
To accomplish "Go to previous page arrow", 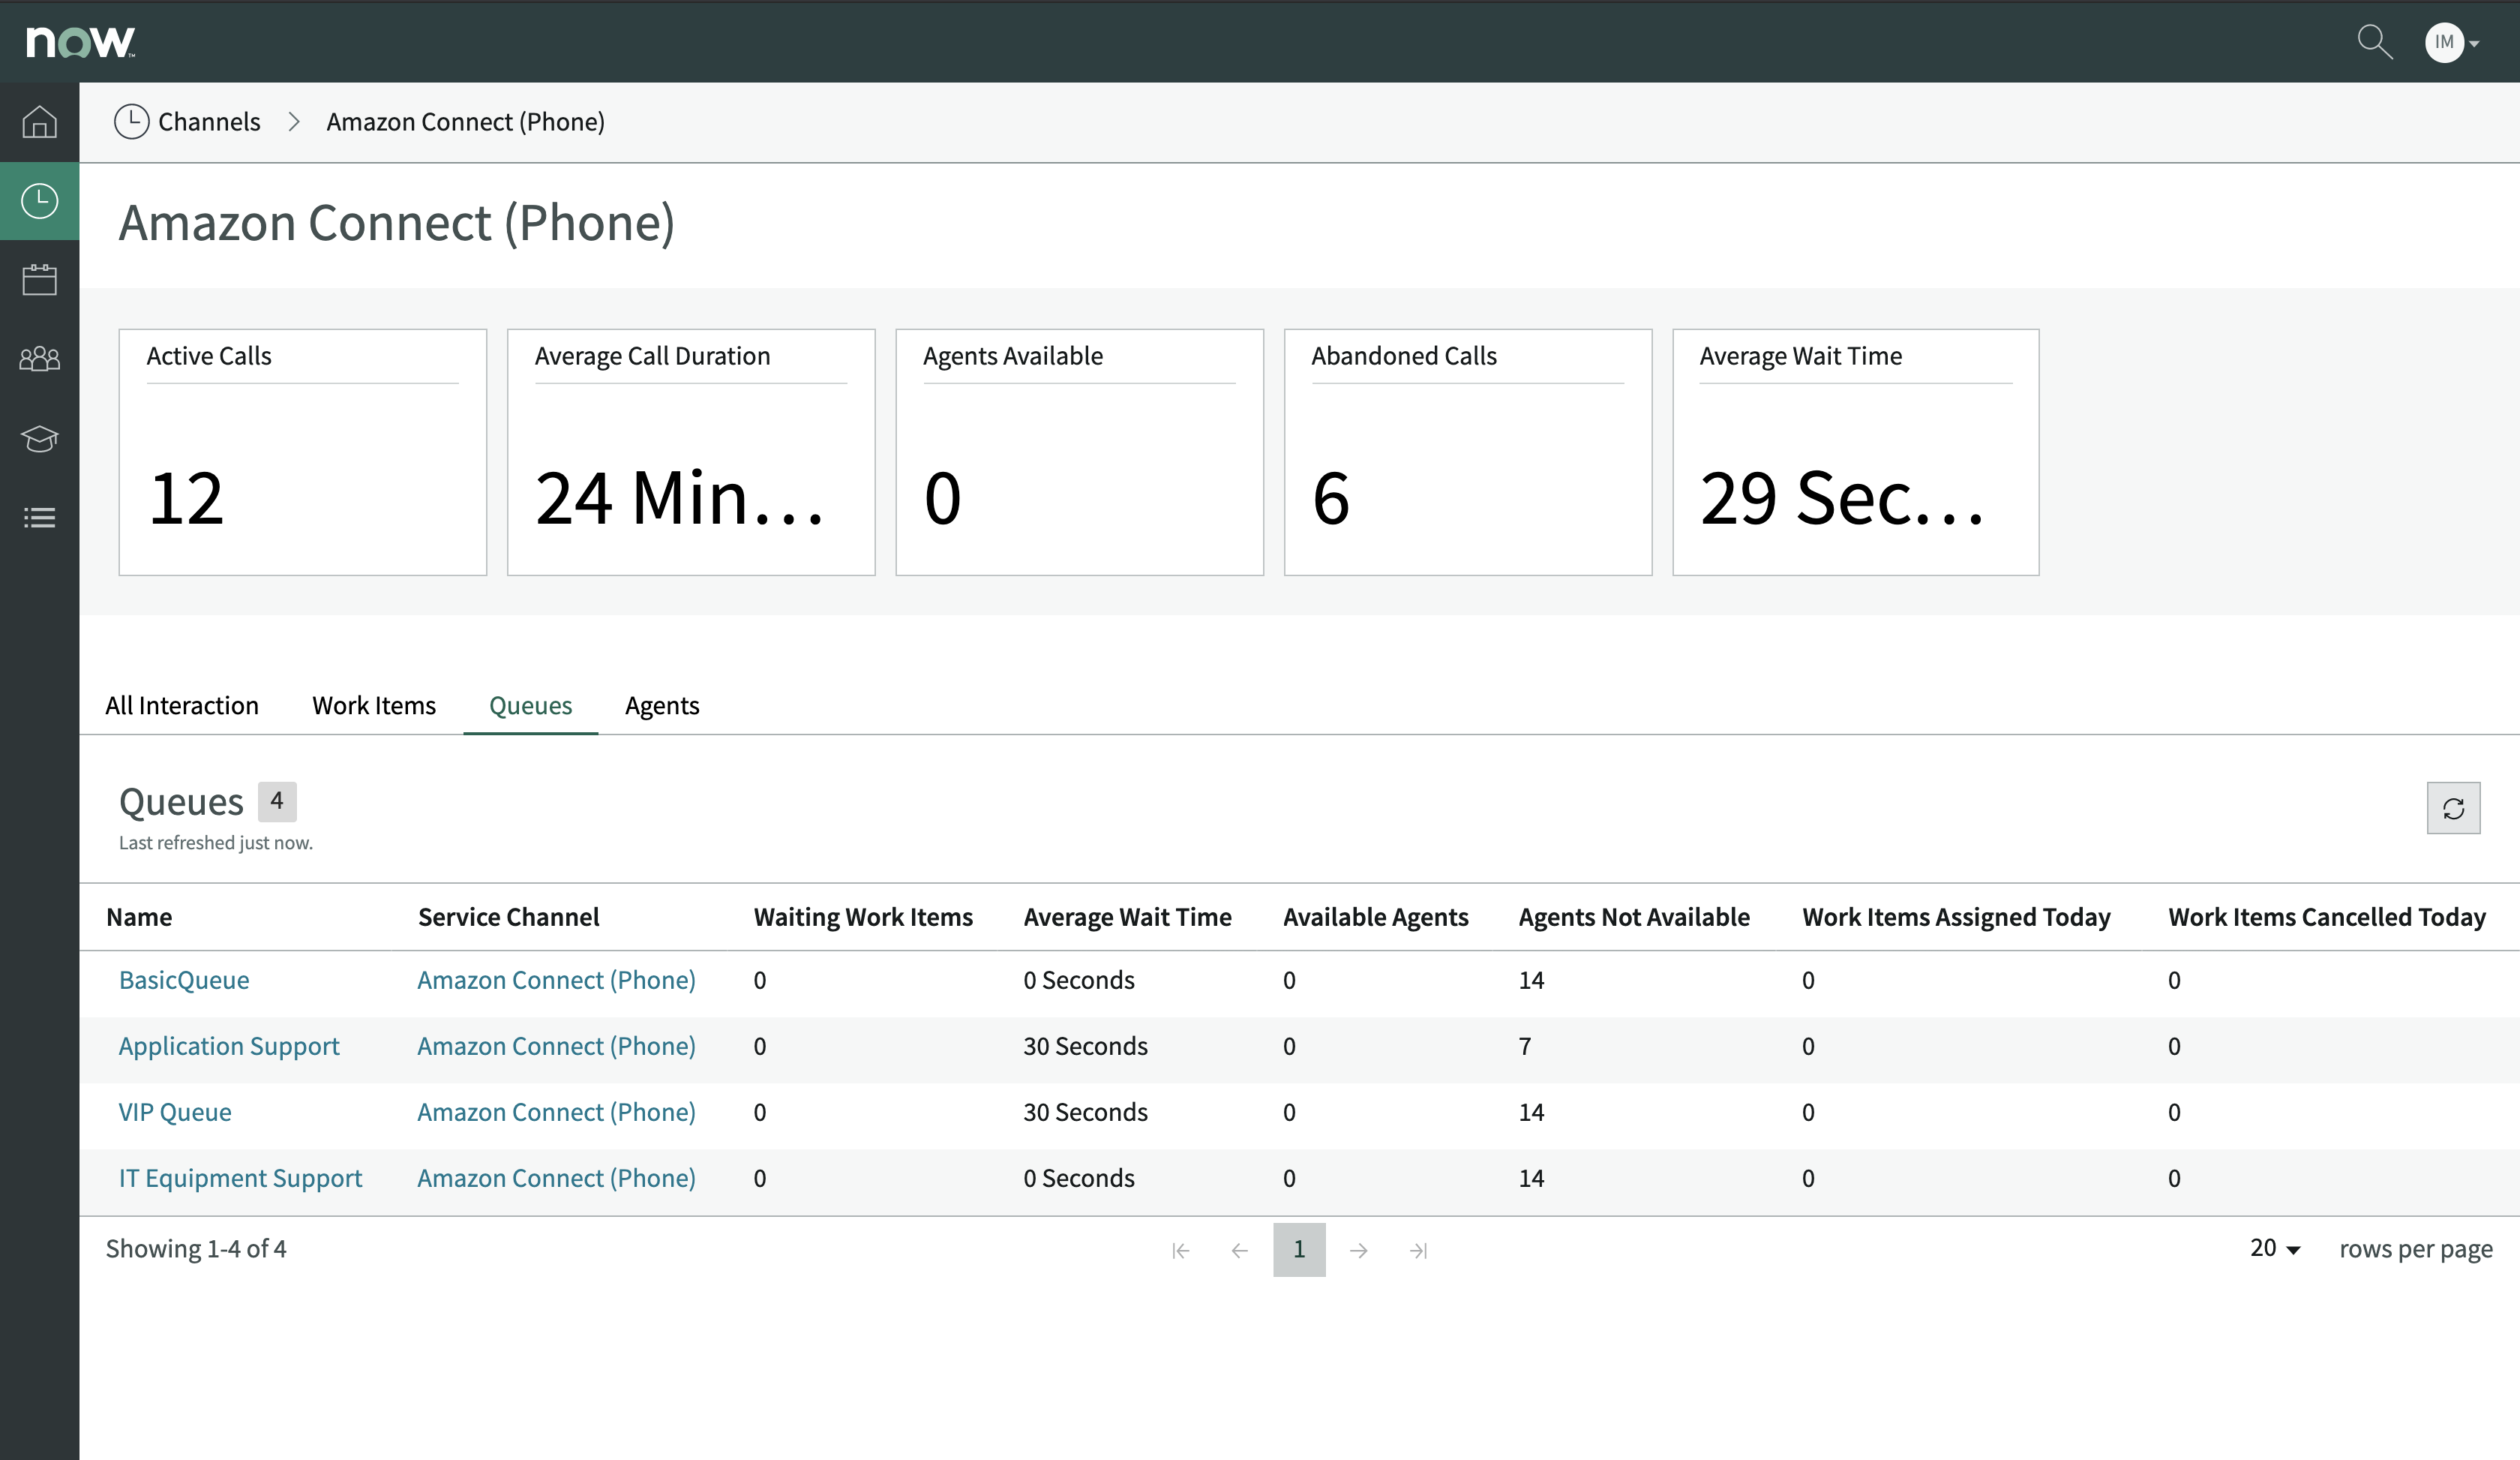I will [1240, 1250].
